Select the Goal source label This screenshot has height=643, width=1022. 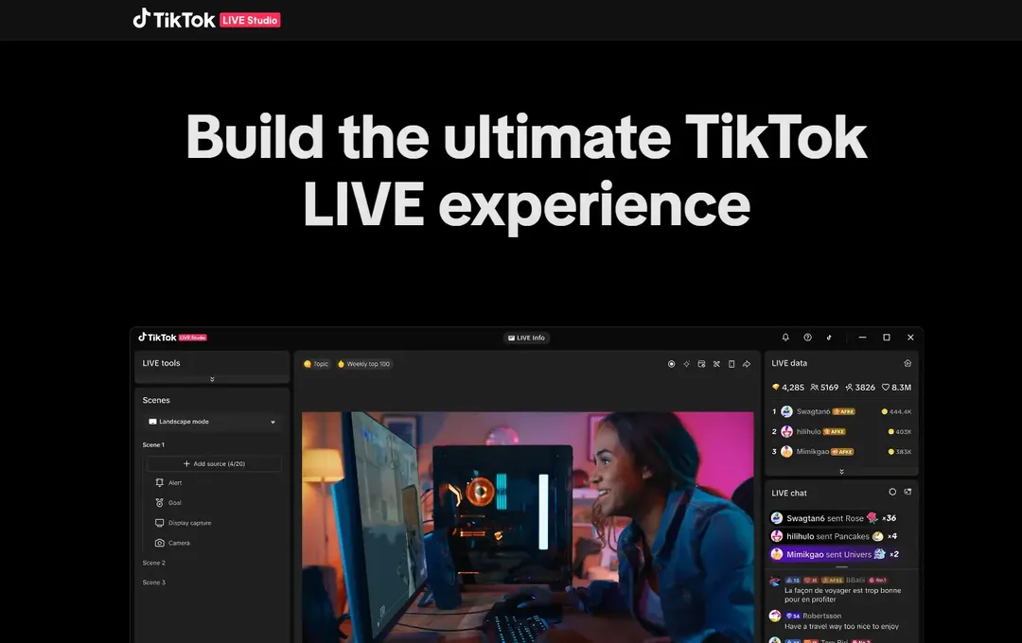175,503
